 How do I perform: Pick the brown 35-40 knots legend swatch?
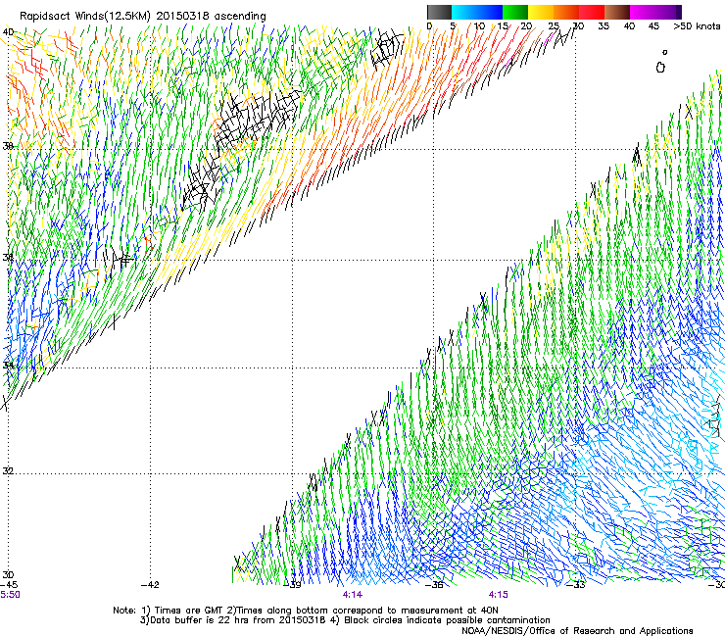click(617, 12)
